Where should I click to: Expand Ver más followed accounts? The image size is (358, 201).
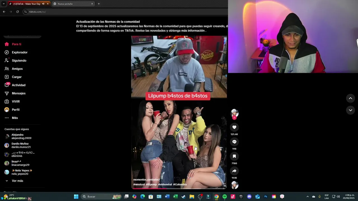(x=14, y=181)
